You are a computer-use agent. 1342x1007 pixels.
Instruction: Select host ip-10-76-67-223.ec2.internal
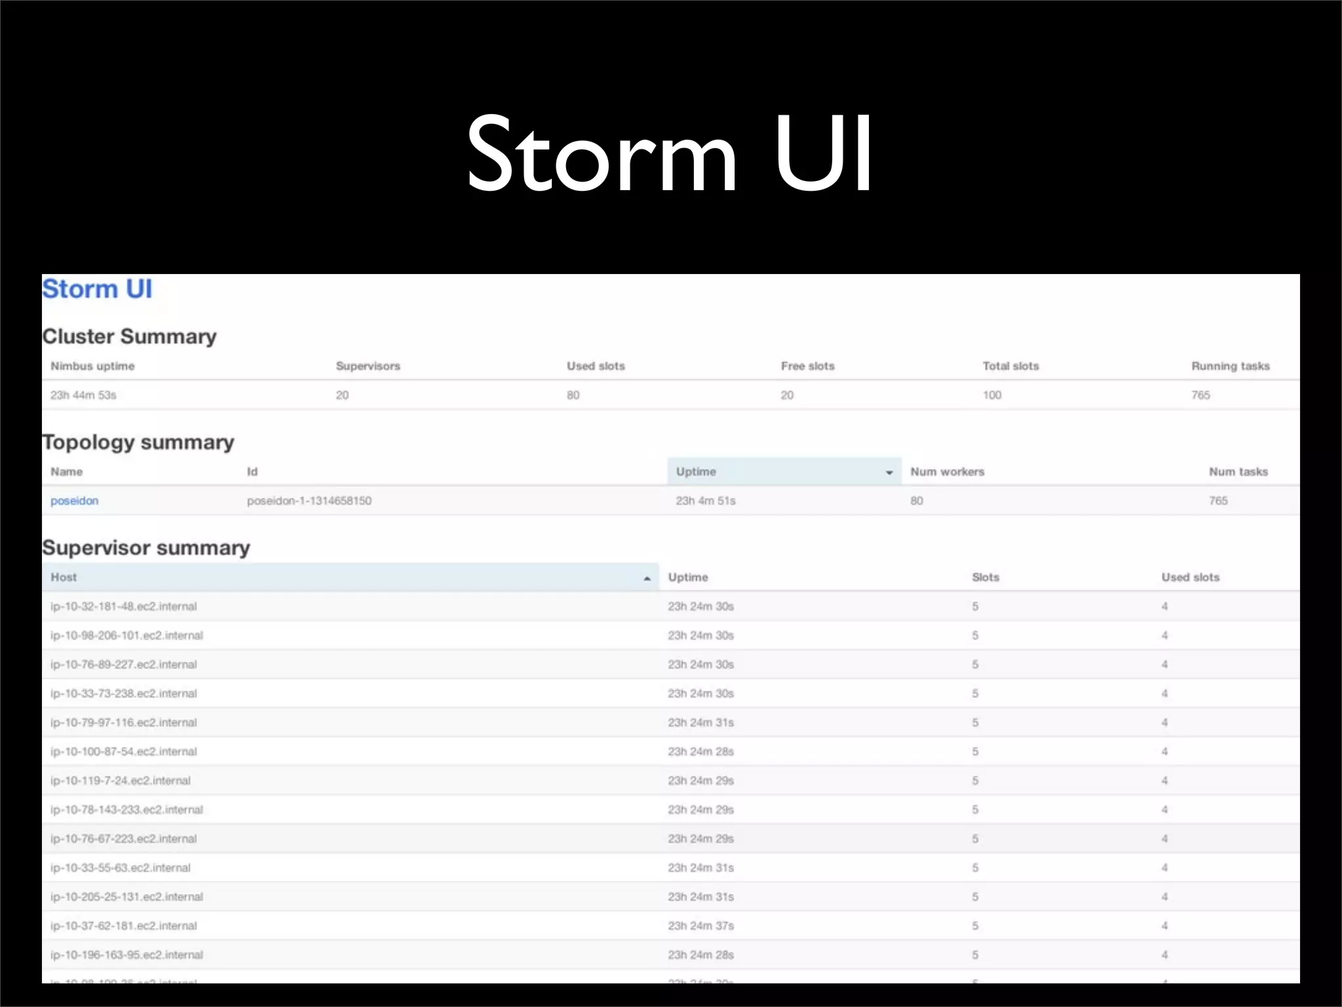[x=123, y=839]
